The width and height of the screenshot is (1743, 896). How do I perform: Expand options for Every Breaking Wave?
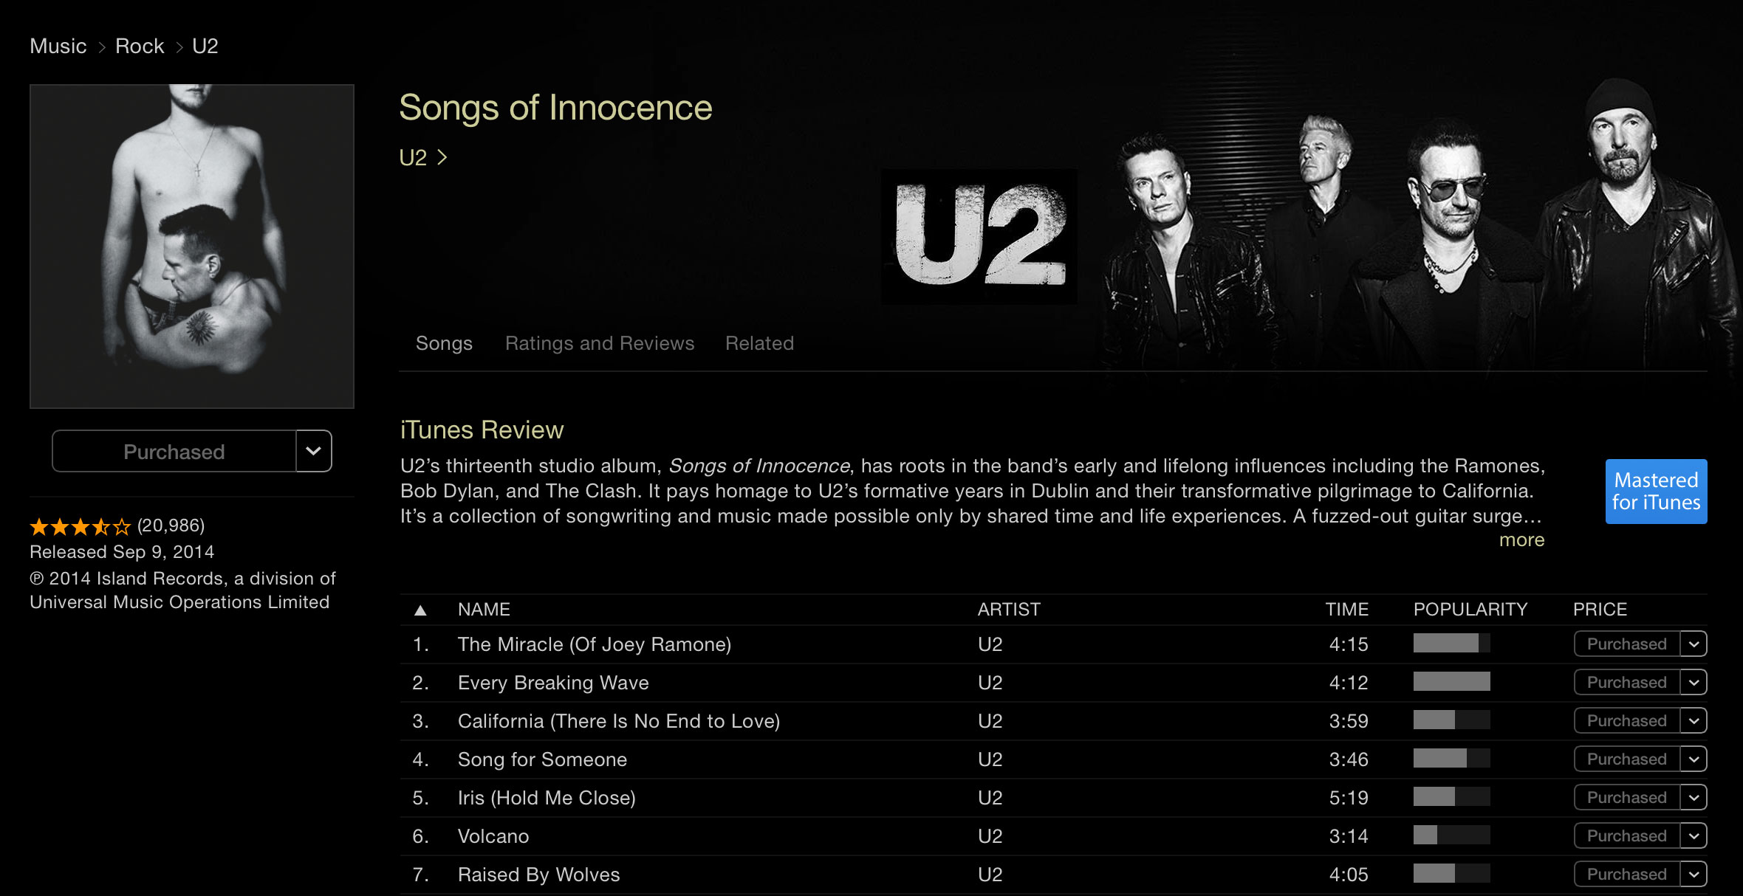1694,683
